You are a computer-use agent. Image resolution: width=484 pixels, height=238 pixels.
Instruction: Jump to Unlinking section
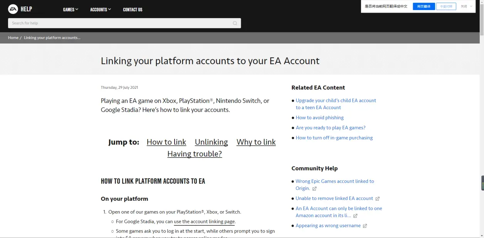(211, 142)
